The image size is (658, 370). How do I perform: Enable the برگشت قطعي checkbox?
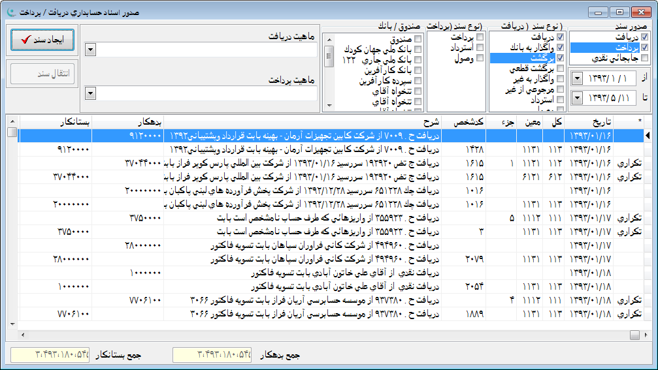(x=560, y=69)
